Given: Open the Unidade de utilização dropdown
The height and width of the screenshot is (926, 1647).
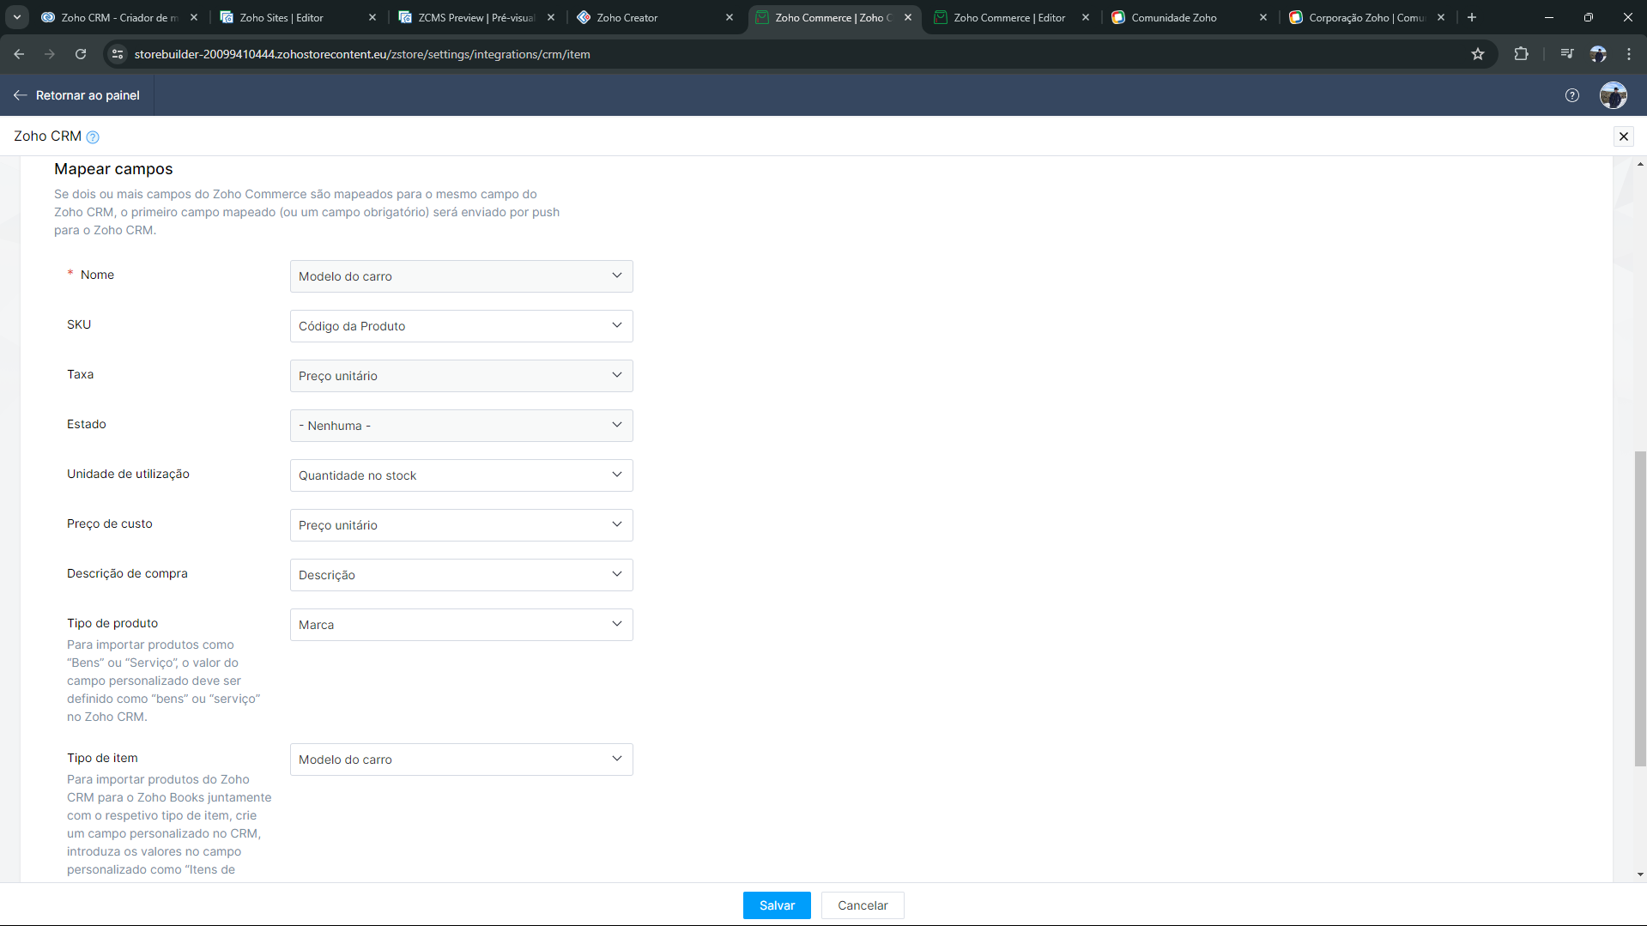Looking at the screenshot, I should point(462,475).
